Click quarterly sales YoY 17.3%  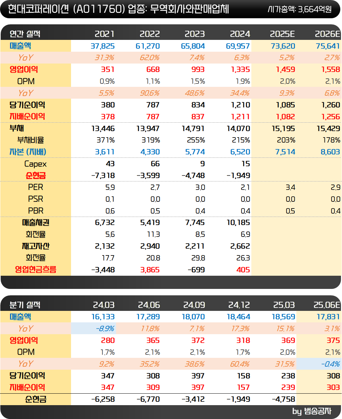coord(240,329)
